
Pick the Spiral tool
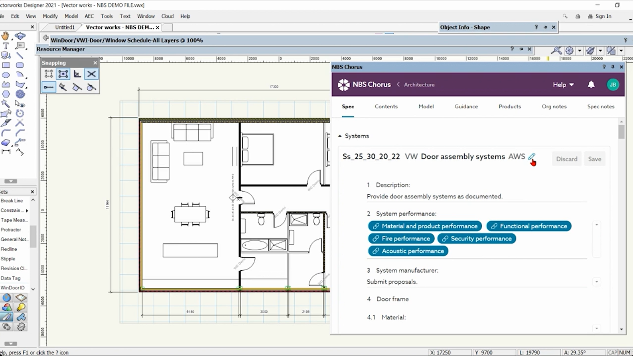pos(20,94)
